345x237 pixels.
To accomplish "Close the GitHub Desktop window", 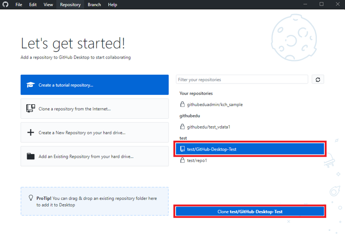I will (x=338, y=4).
